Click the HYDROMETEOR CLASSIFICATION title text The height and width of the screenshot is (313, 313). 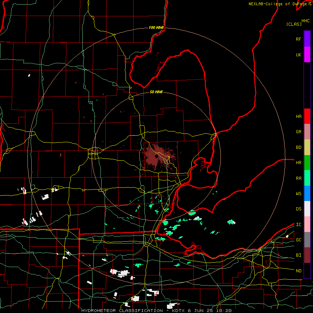(x=122, y=311)
